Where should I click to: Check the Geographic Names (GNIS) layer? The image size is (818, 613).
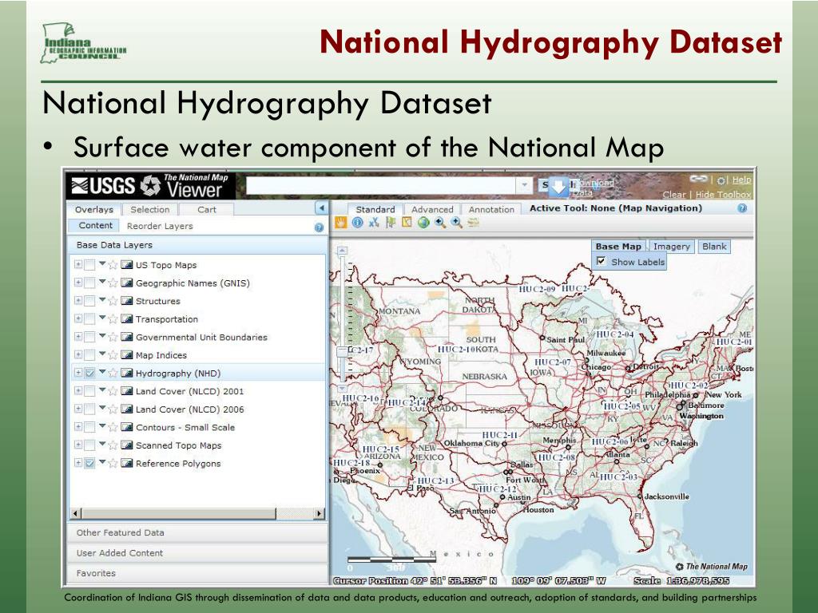tap(89, 283)
